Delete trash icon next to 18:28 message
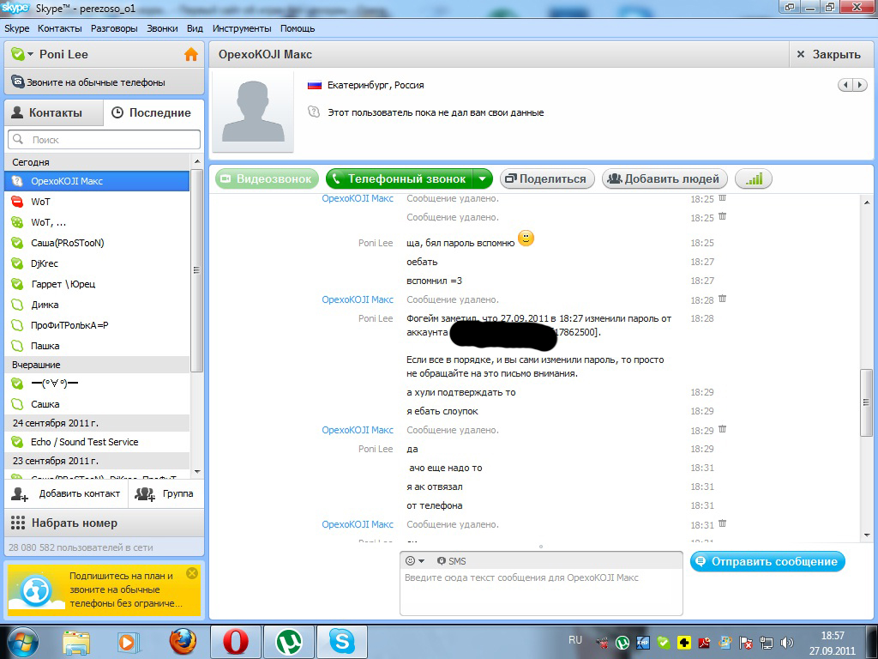 (x=722, y=299)
